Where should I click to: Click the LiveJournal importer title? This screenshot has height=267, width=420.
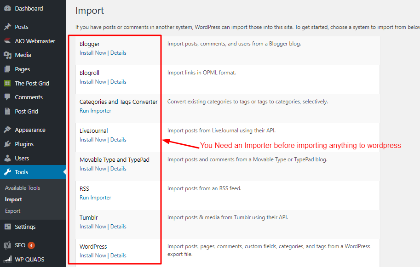click(94, 131)
